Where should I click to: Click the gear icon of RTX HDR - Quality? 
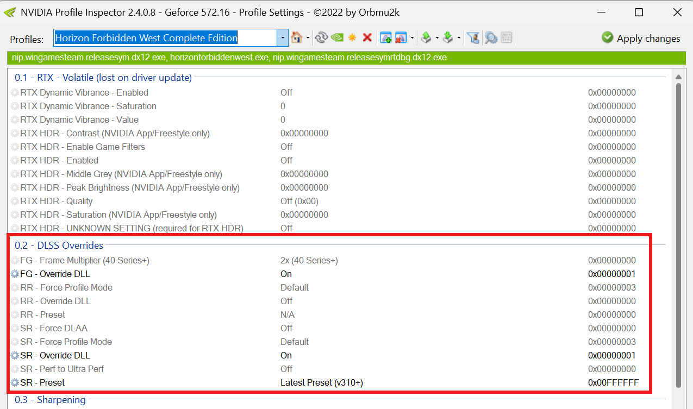tap(15, 202)
